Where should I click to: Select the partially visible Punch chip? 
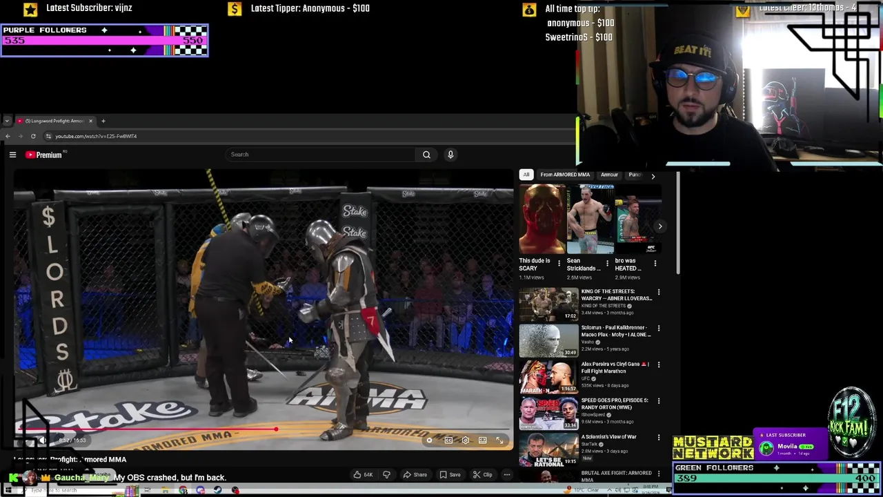click(635, 175)
